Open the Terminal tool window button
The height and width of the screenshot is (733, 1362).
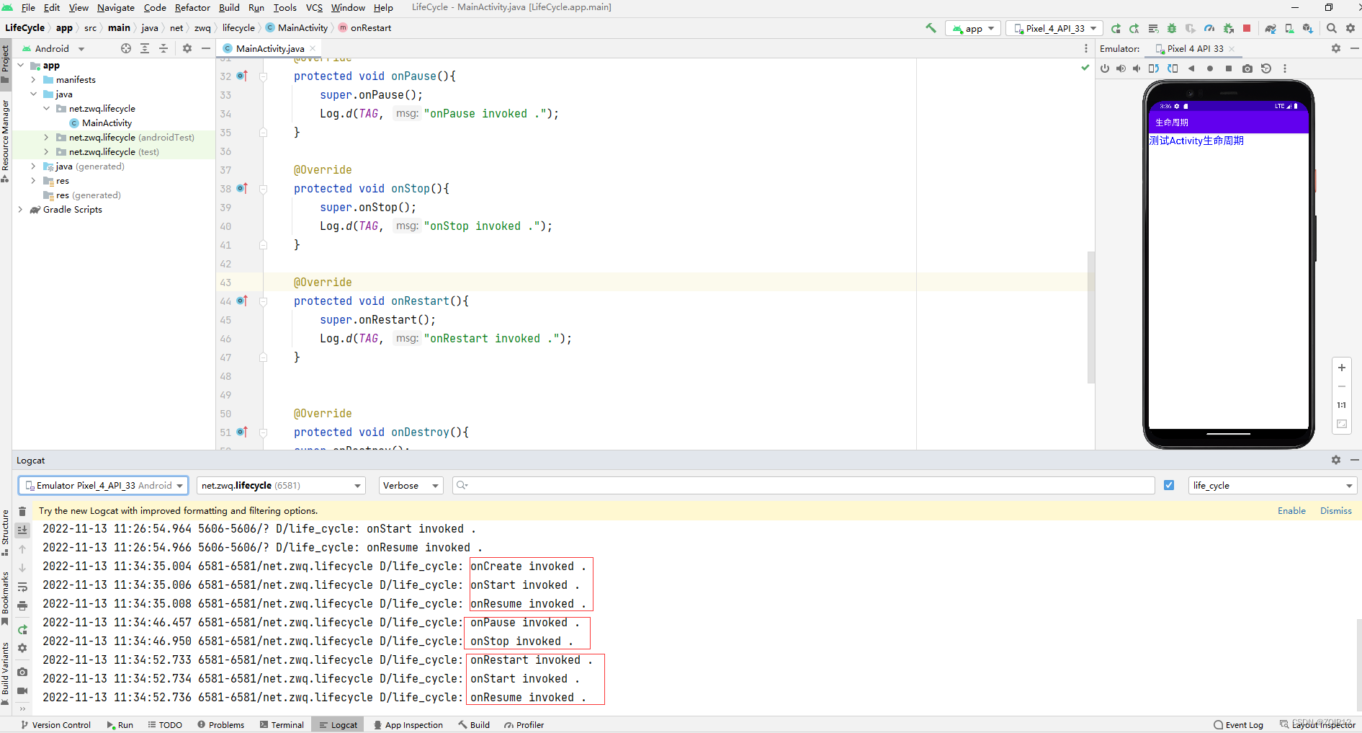tap(282, 725)
